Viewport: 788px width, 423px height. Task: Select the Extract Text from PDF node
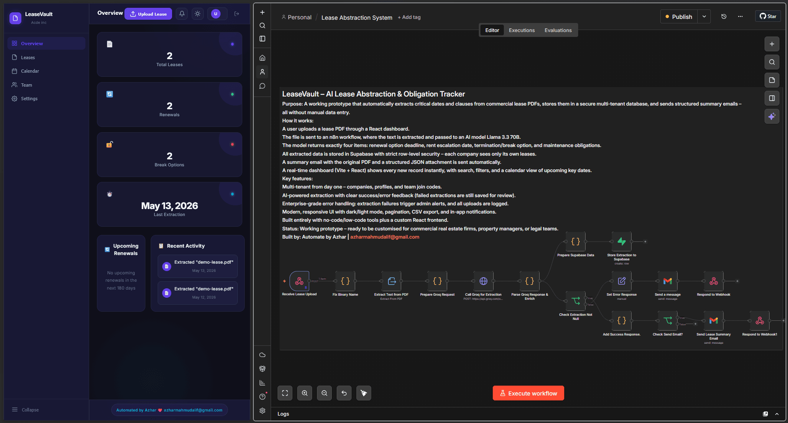tap(391, 281)
